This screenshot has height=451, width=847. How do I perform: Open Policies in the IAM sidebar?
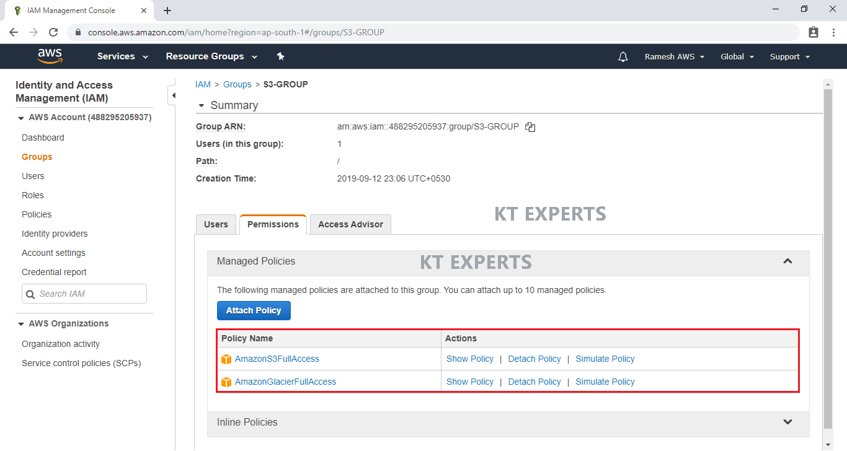[37, 214]
